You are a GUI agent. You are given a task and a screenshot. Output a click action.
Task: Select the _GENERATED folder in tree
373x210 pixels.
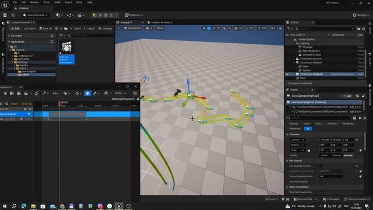[x=25, y=56]
